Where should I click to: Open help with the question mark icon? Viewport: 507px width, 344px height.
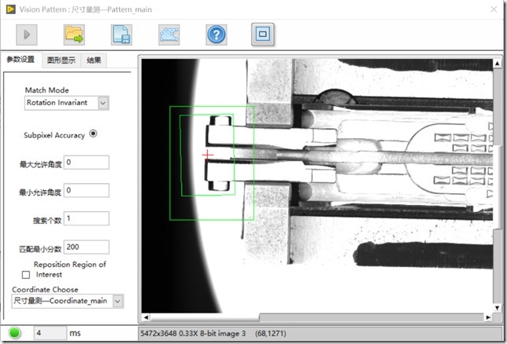pos(216,35)
